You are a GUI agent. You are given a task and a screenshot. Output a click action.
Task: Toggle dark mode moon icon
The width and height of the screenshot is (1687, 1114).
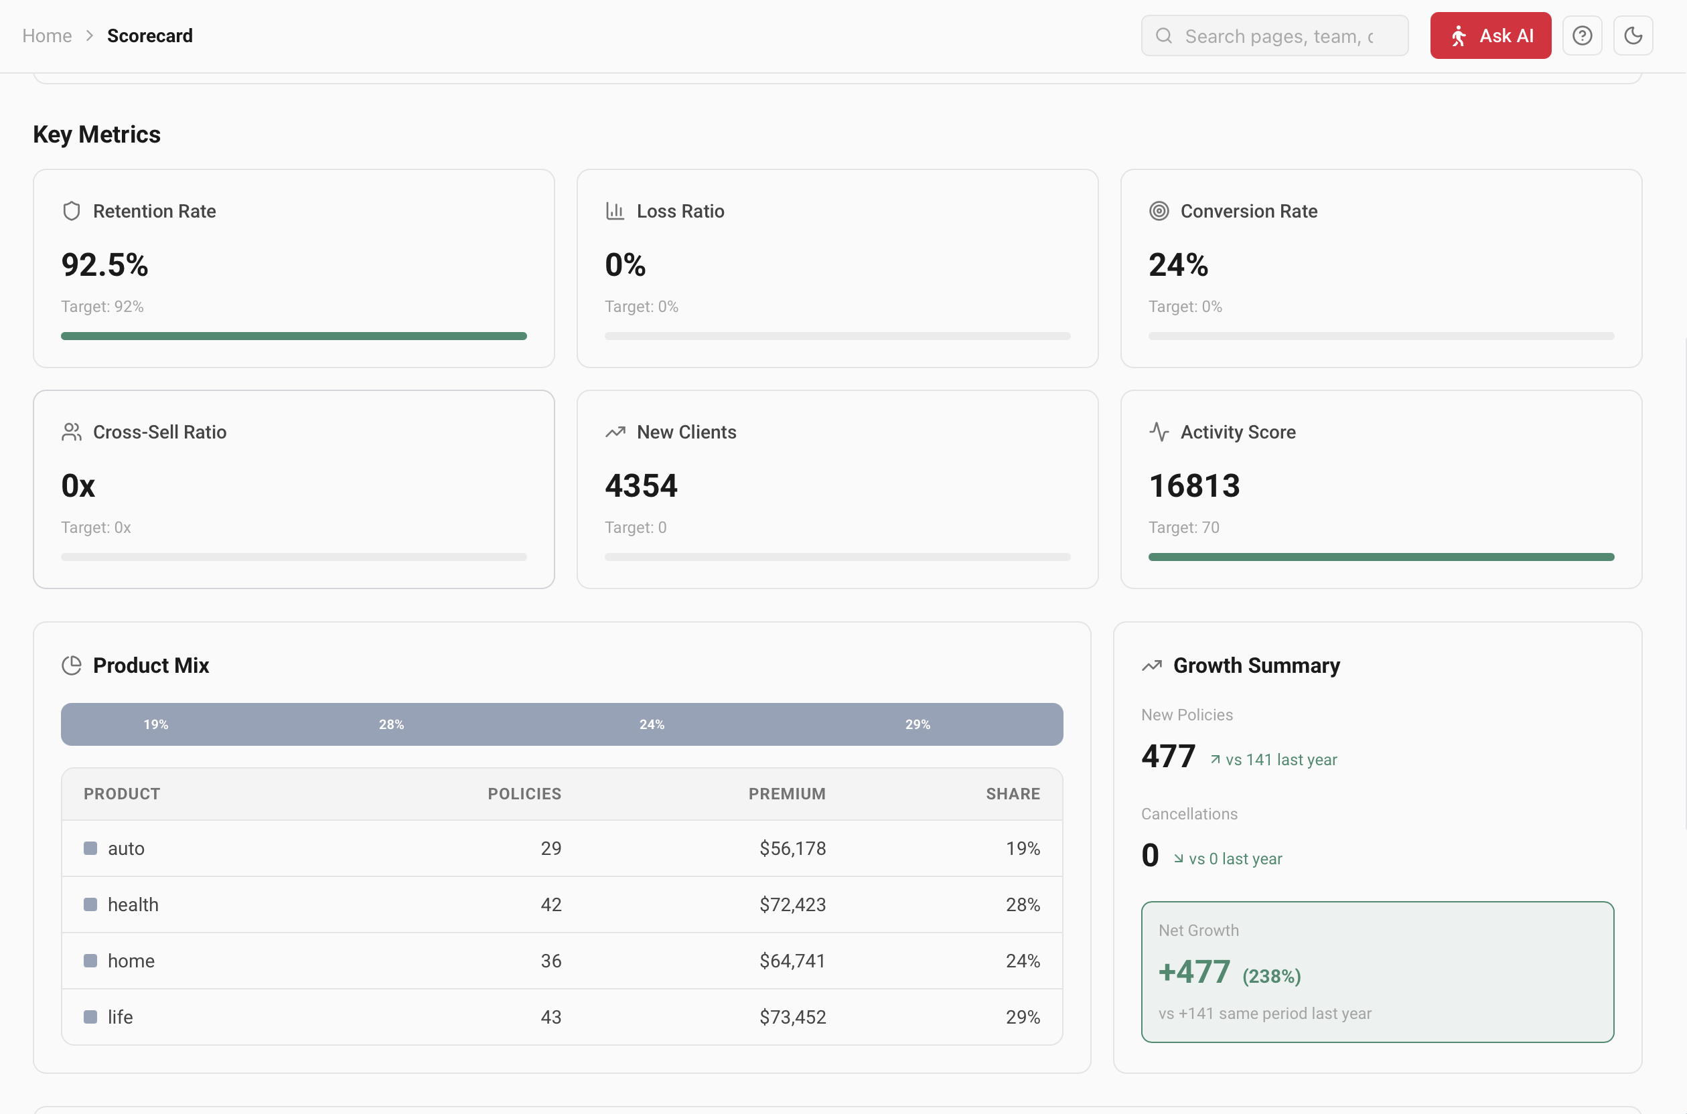tap(1633, 35)
